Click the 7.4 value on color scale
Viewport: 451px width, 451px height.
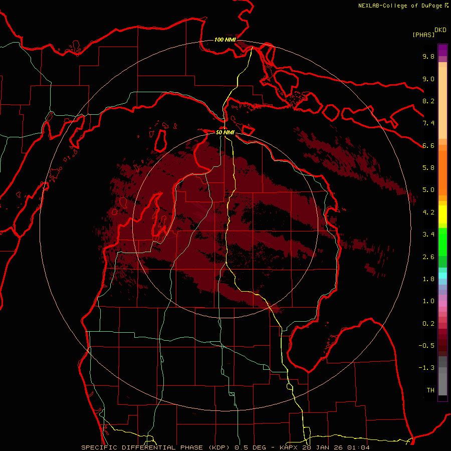[x=428, y=123]
